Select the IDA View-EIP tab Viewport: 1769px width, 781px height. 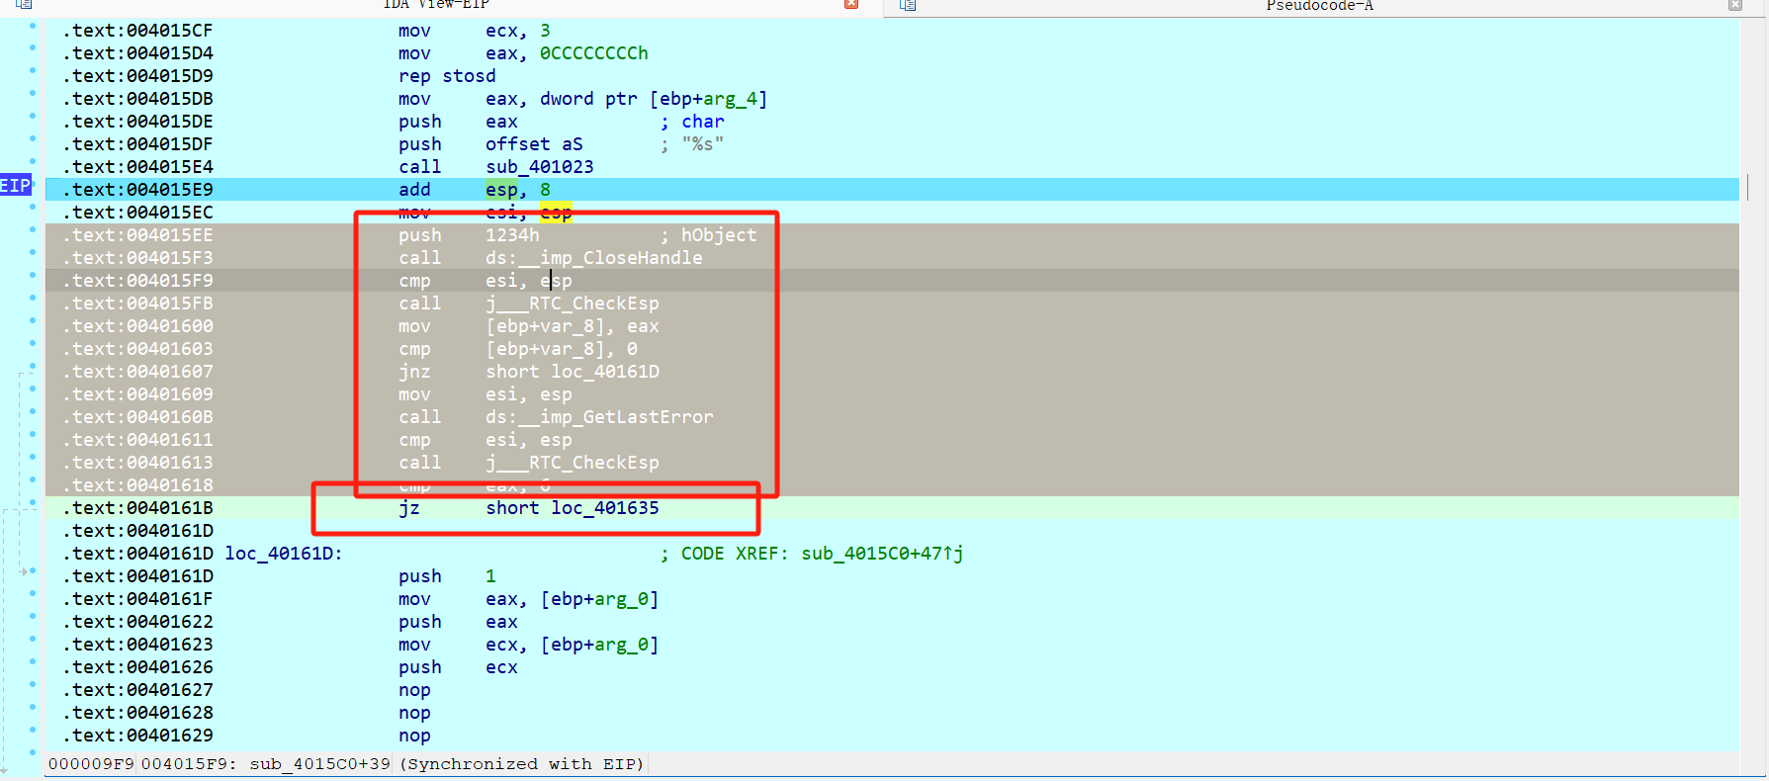click(x=435, y=5)
